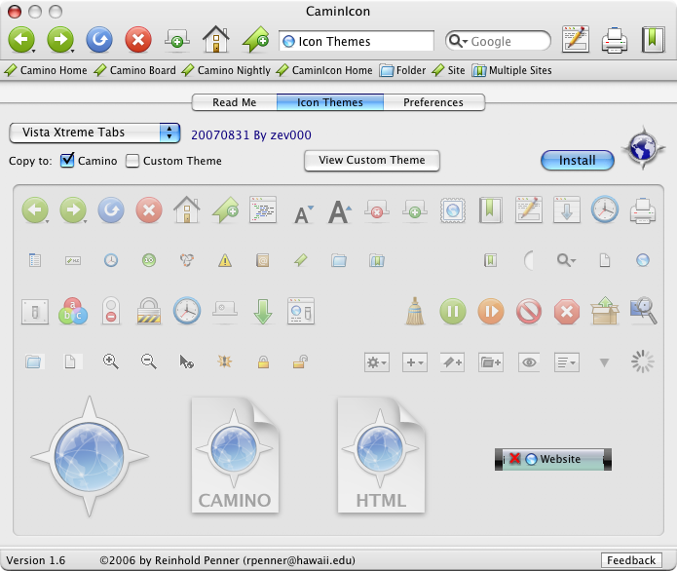Click the address book icon

[262, 260]
